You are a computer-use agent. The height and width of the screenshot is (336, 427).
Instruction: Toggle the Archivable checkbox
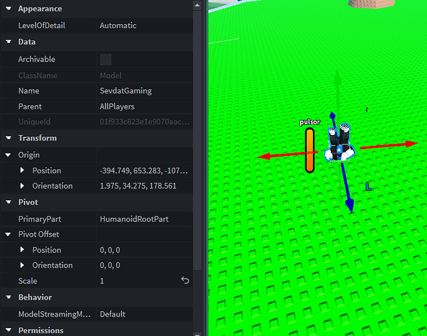[x=105, y=59]
